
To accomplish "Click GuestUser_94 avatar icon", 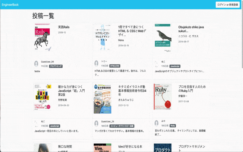I will 36,64.
